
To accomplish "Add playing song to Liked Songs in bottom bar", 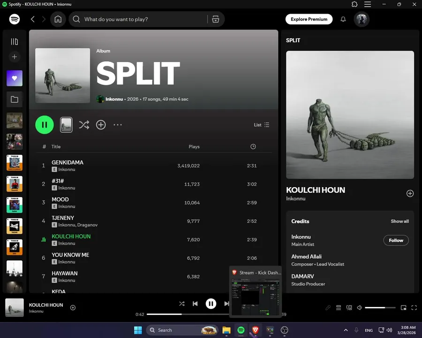I will click(x=73, y=307).
